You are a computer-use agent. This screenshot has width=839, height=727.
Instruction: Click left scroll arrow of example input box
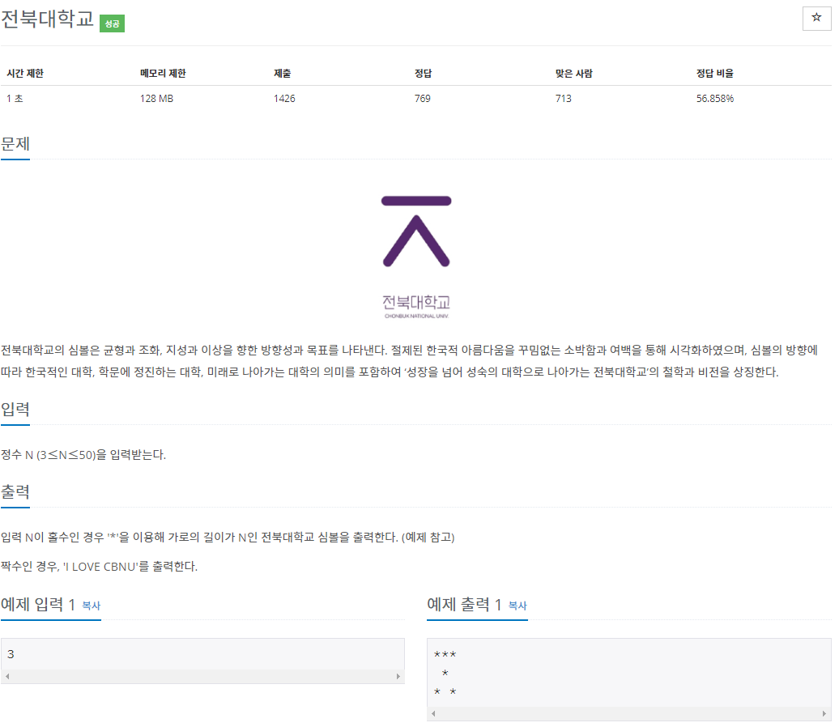(7, 676)
